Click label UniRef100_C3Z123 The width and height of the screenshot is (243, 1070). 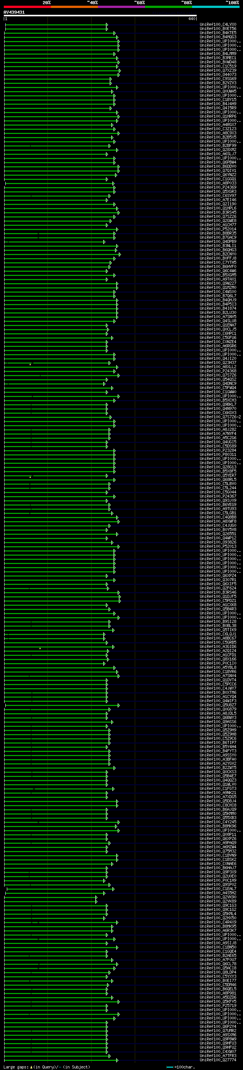coord(218,129)
